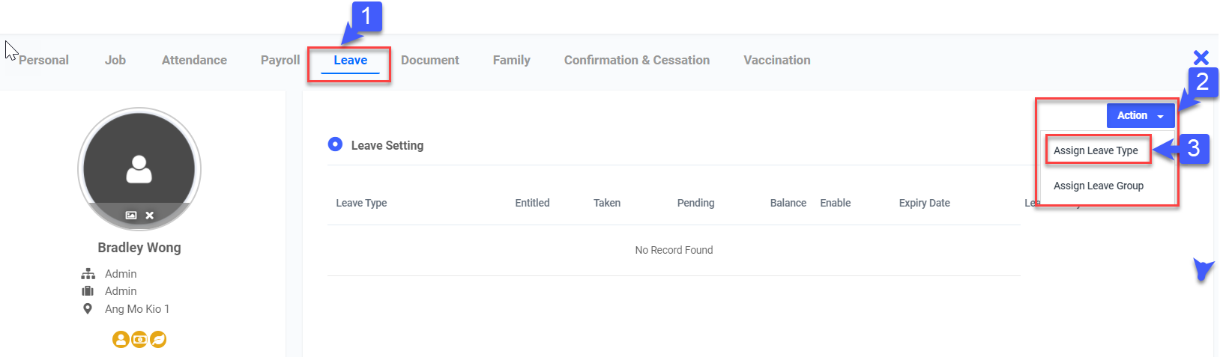Click the orange person badge icon

click(121, 340)
